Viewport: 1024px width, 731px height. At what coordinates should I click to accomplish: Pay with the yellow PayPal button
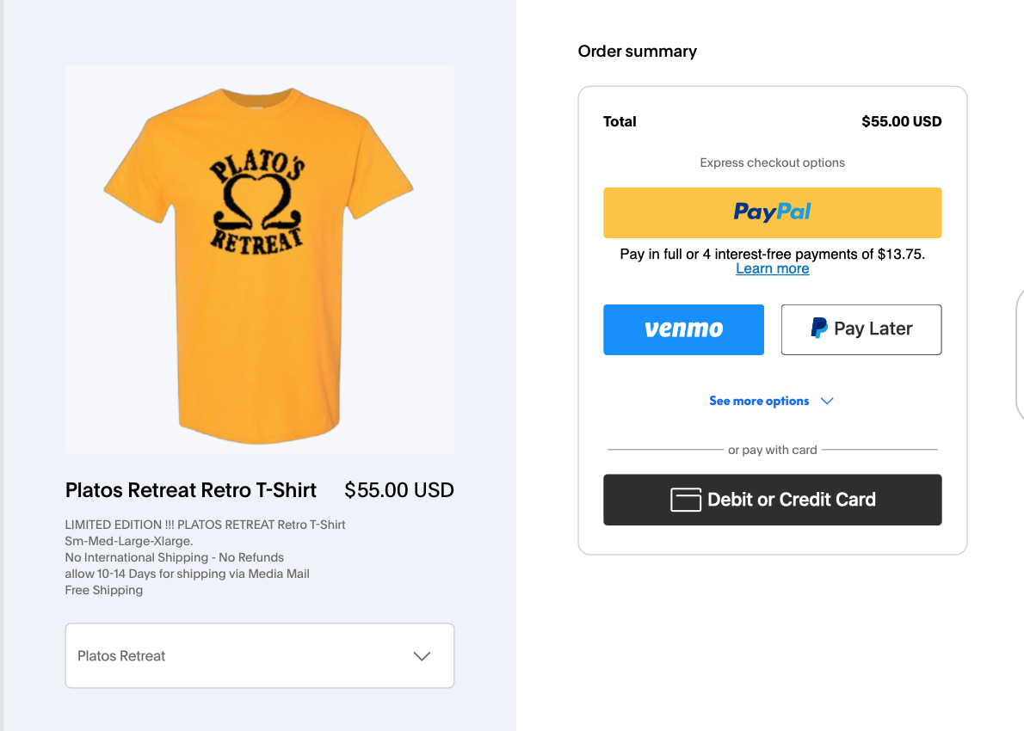(772, 212)
